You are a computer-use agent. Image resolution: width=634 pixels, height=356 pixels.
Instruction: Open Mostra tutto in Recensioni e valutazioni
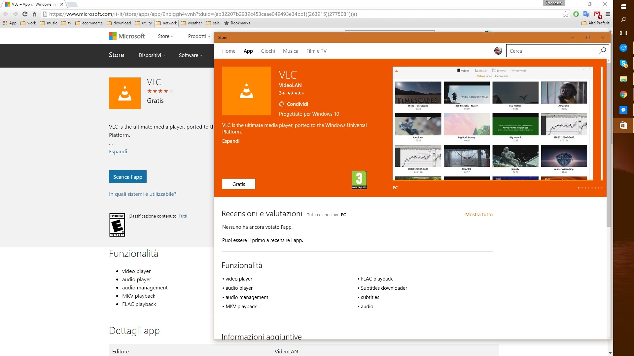[x=479, y=214]
